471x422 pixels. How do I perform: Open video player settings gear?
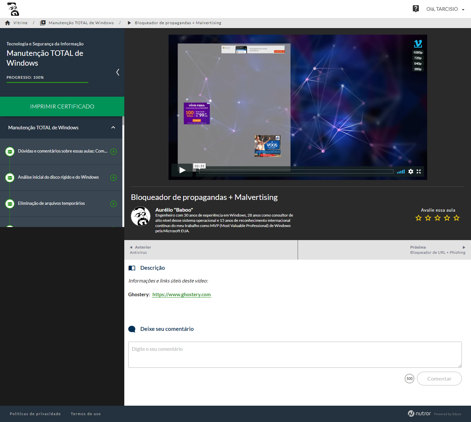[x=411, y=171]
